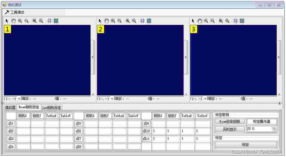
Task: Click the Rcam标定拍照 button
Action: coord(230,122)
